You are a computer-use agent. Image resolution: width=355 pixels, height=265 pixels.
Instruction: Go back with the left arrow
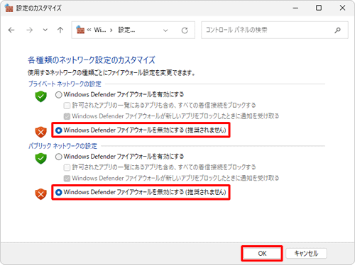pyautogui.click(x=11, y=30)
